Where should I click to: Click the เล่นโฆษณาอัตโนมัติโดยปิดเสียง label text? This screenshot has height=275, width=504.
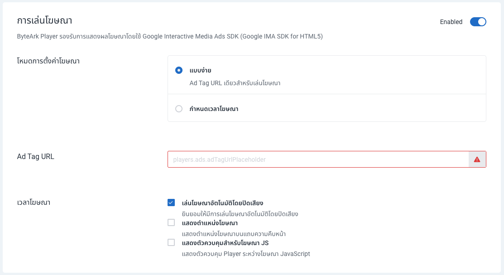coord(222,203)
